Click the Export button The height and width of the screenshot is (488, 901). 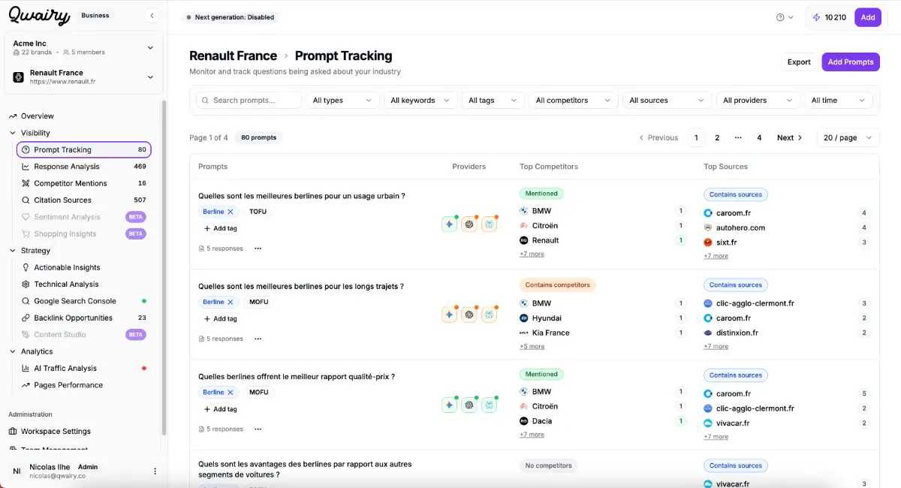(798, 62)
